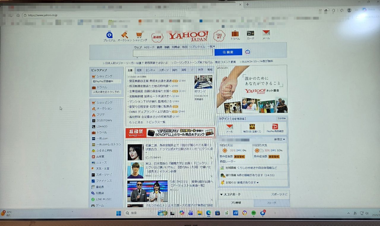
Task: Select the 国際 news tab
Action: pyautogui.click(x=184, y=70)
